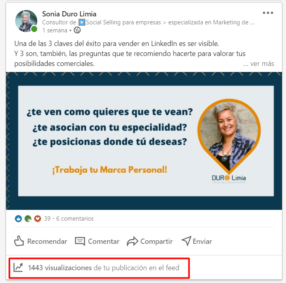286x283 pixels.
Task: Click the Enviar paper-plane icon
Action: pyautogui.click(x=186, y=241)
